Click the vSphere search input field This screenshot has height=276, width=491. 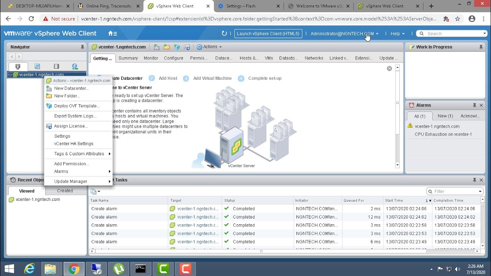(454, 34)
